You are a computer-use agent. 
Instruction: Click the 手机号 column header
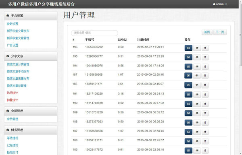click(x=90, y=40)
